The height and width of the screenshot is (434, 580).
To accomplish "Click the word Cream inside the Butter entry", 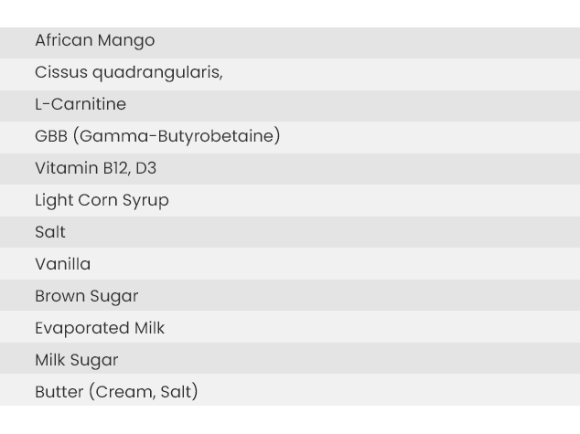I will (x=125, y=392).
